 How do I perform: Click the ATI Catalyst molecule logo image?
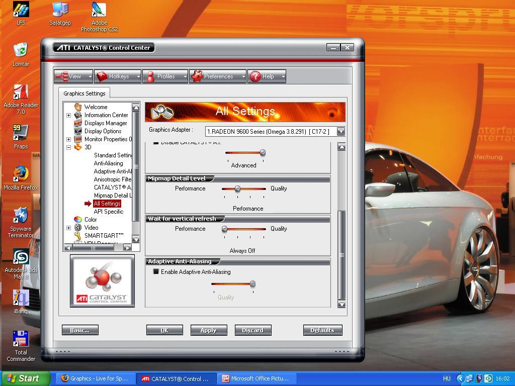click(x=103, y=281)
